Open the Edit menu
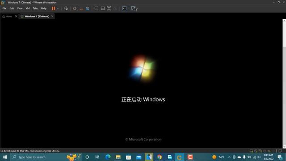286x161 pixels. [x=12, y=8]
